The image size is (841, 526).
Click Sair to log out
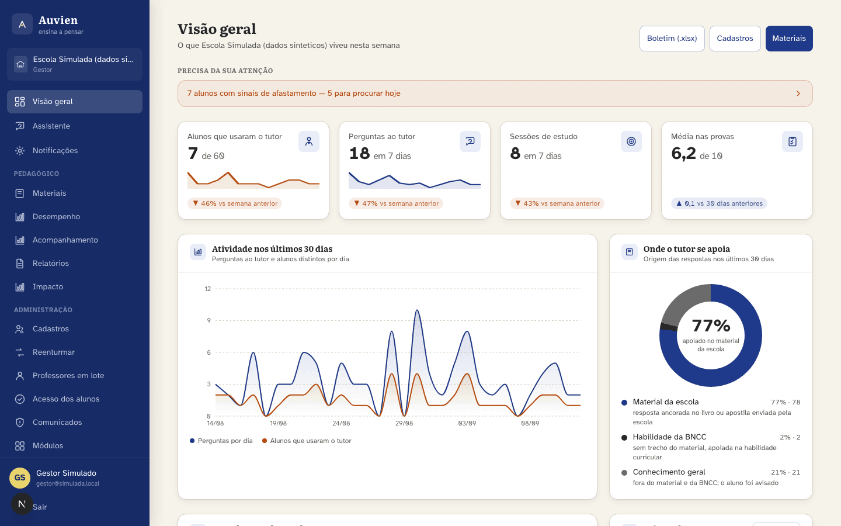coord(40,507)
